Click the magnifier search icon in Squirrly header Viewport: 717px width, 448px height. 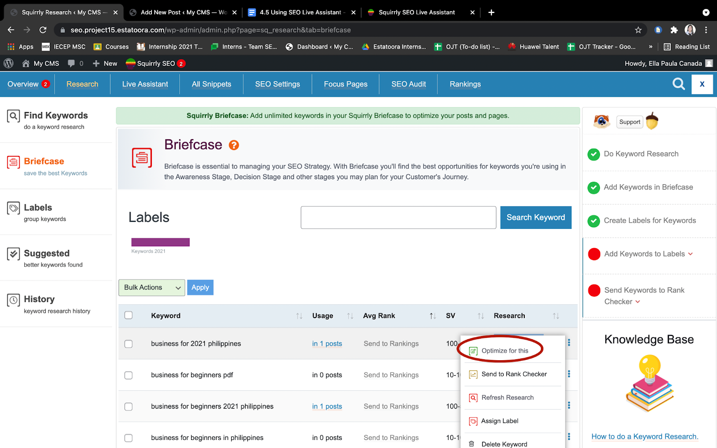point(679,84)
